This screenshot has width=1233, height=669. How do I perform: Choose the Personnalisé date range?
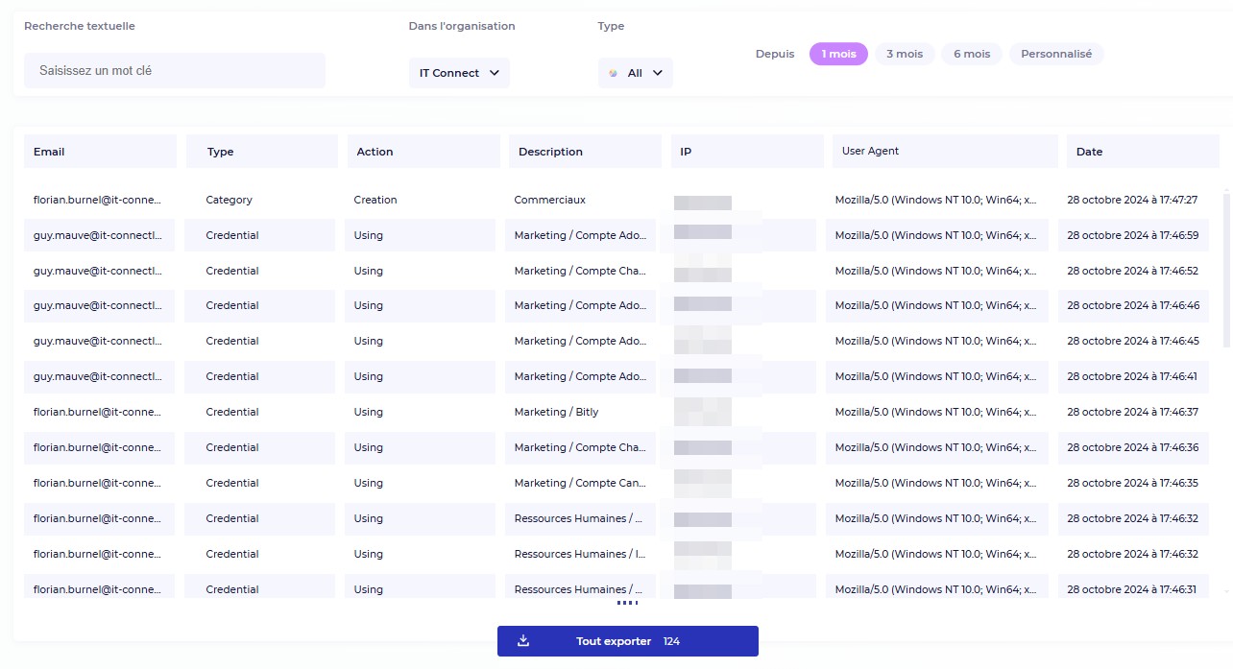[x=1055, y=54]
